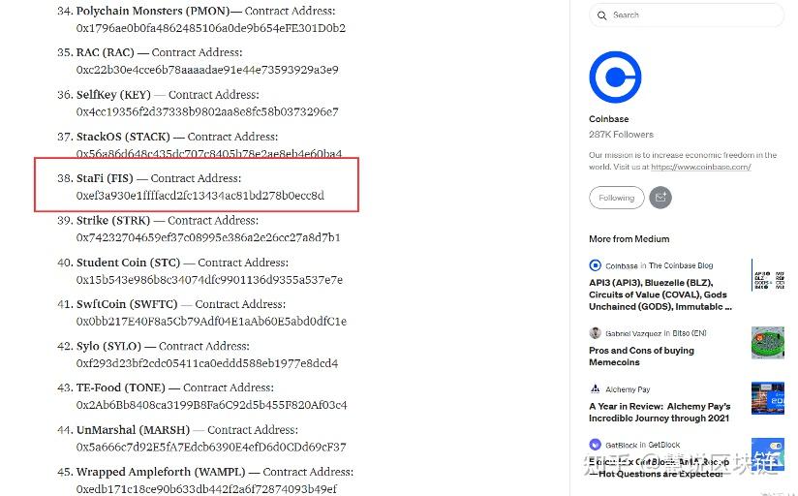Focus the Search input field
This screenshot has height=496, width=798.
tap(687, 15)
